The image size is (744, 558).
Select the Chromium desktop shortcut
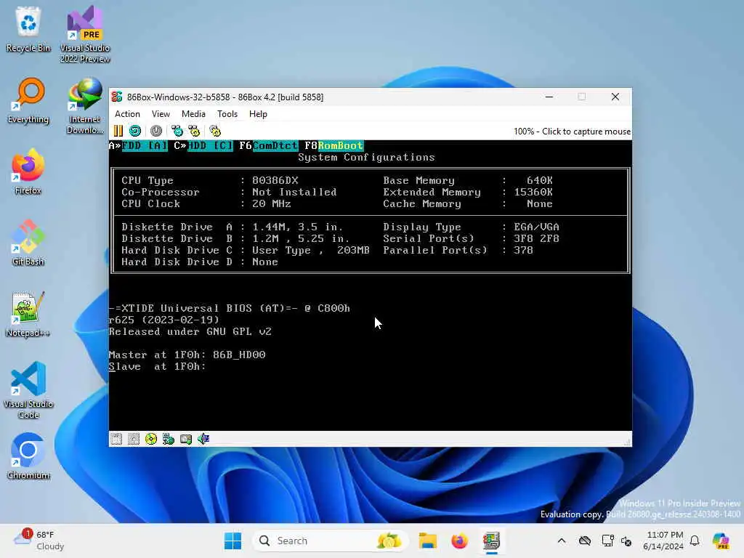(28, 456)
